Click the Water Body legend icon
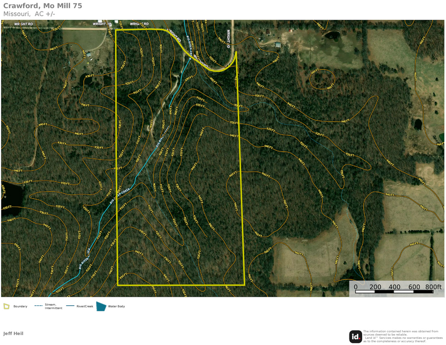Image resolution: width=446 pixels, height=345 pixels. pos(101,306)
